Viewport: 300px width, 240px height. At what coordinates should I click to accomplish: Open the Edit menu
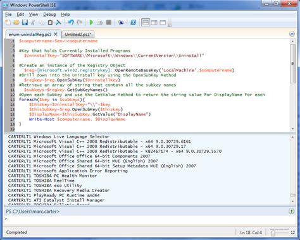tap(20, 15)
